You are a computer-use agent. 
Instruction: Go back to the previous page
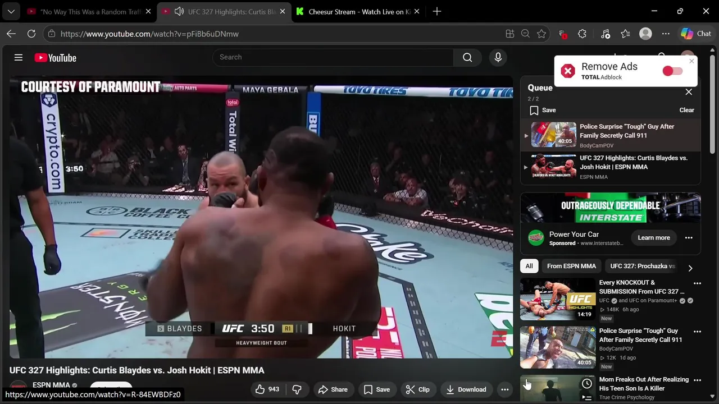point(11,34)
